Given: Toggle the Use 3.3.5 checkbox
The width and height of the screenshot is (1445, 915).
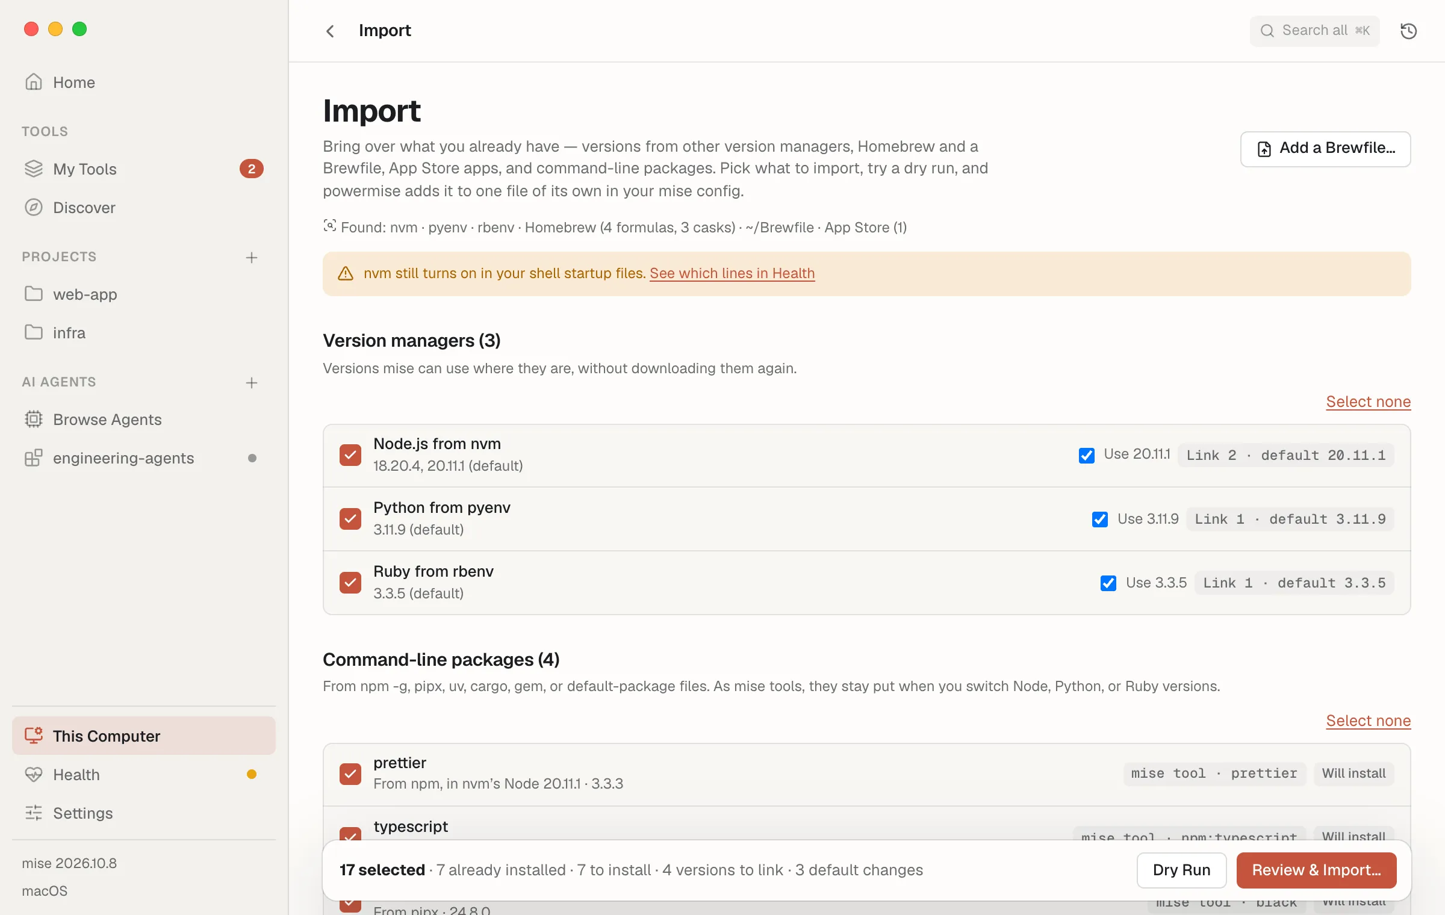Looking at the screenshot, I should tap(1108, 583).
